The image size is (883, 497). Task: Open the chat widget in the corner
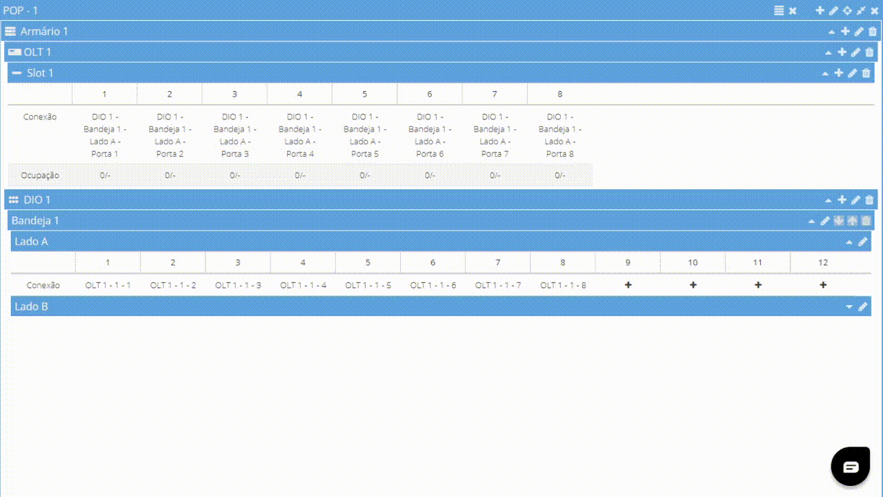tap(851, 467)
